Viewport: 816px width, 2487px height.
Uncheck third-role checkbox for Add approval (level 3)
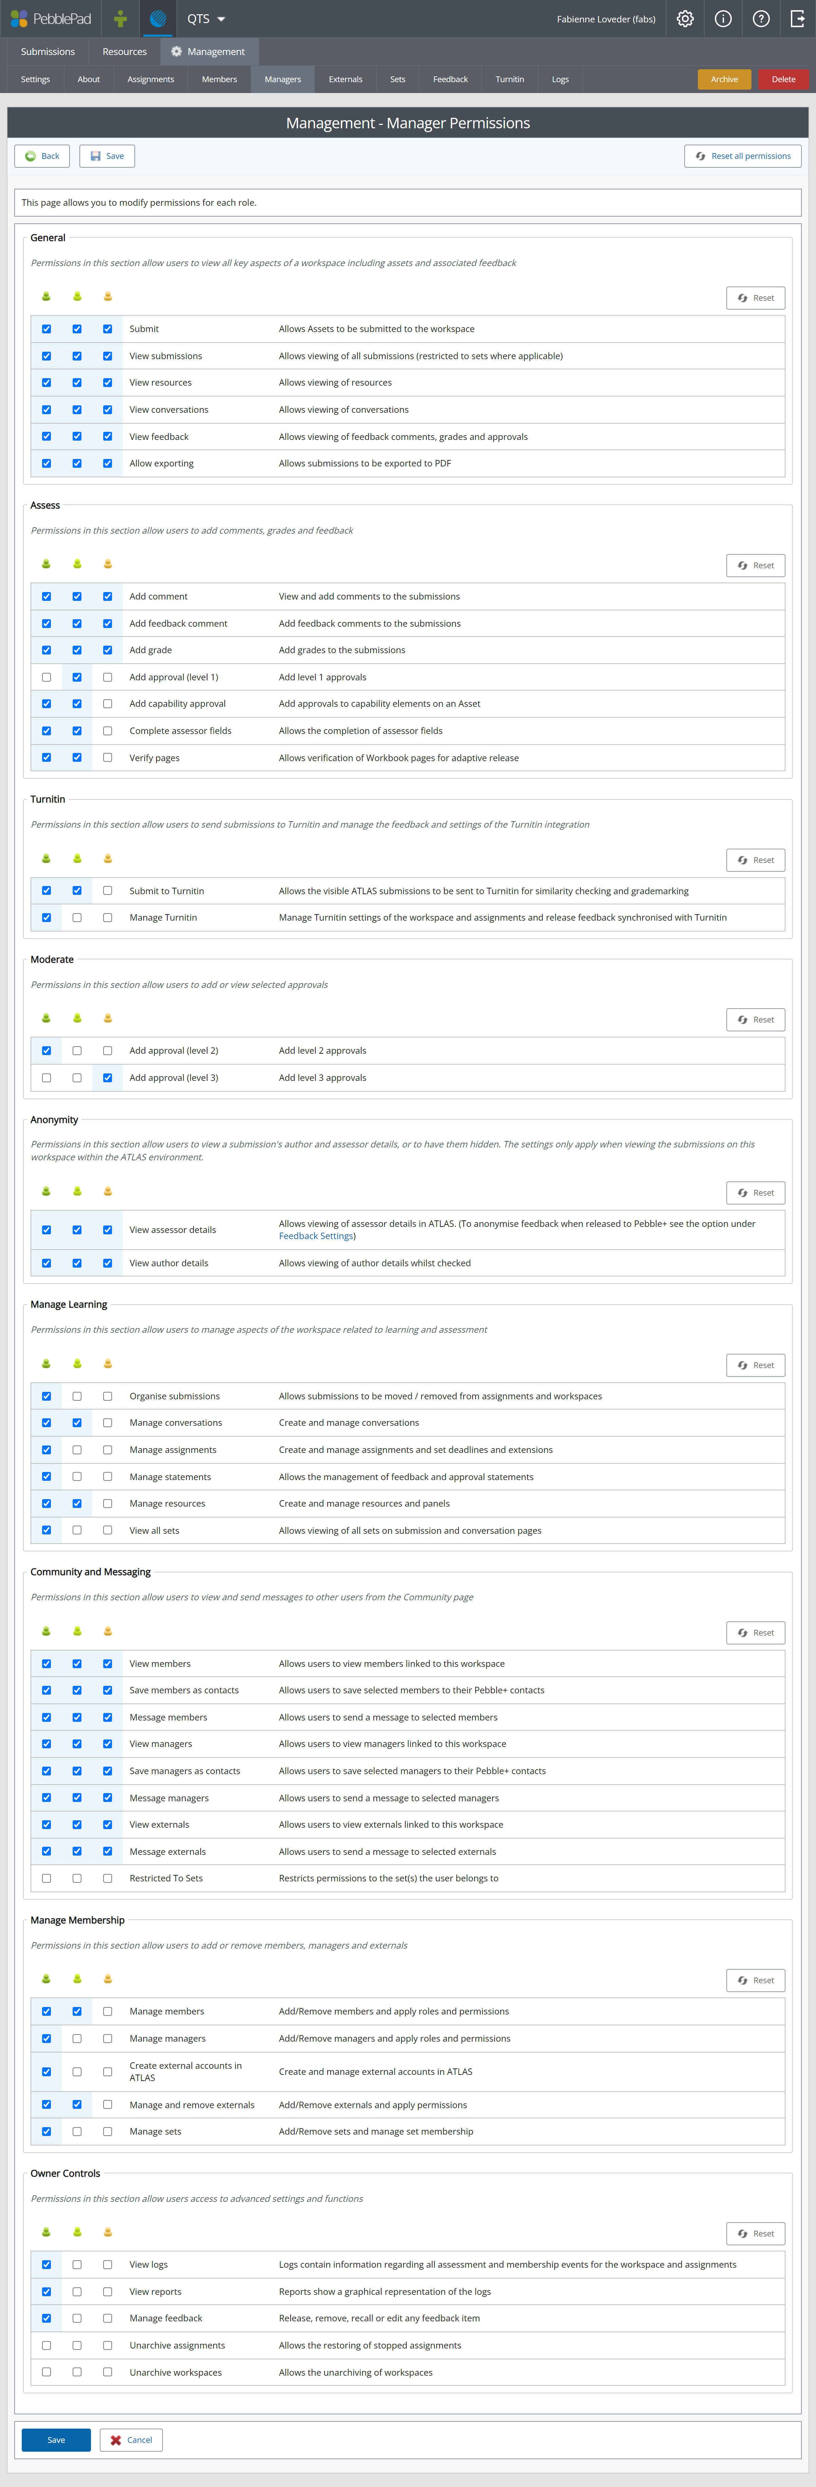coord(107,1077)
